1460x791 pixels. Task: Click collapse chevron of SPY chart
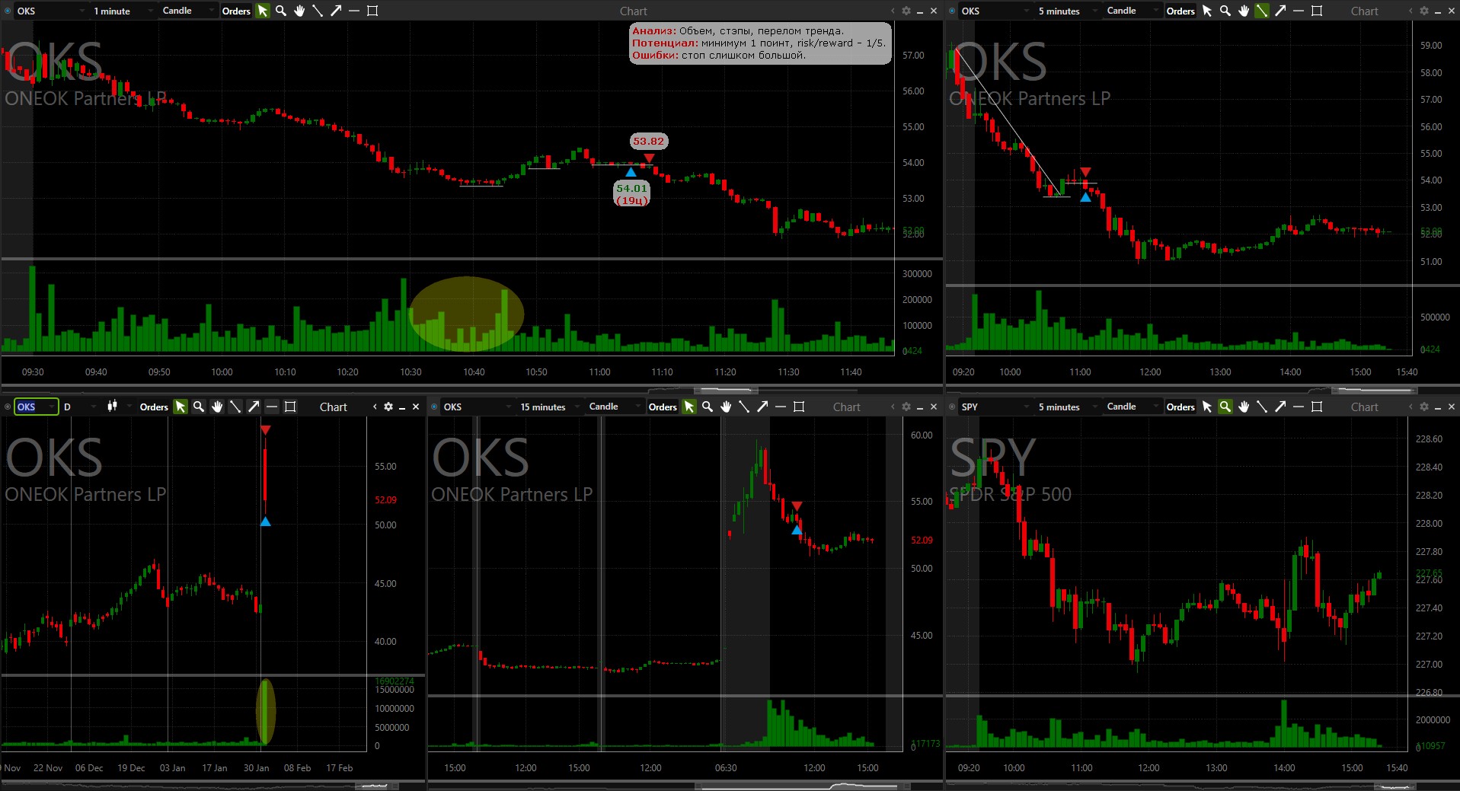[x=1410, y=407]
